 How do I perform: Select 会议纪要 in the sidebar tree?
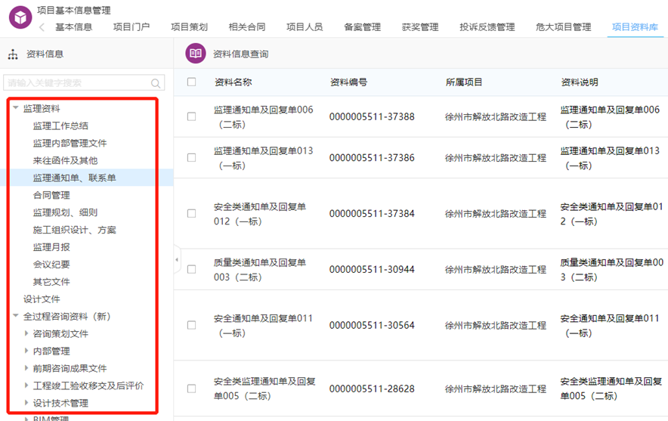[x=51, y=265]
